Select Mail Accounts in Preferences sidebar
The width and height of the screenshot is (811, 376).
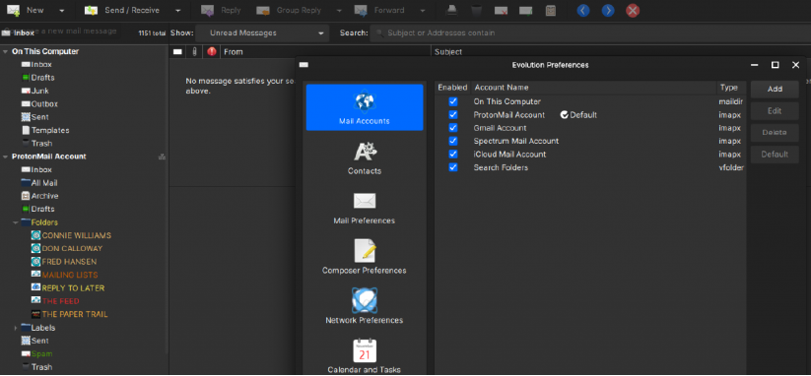365,107
